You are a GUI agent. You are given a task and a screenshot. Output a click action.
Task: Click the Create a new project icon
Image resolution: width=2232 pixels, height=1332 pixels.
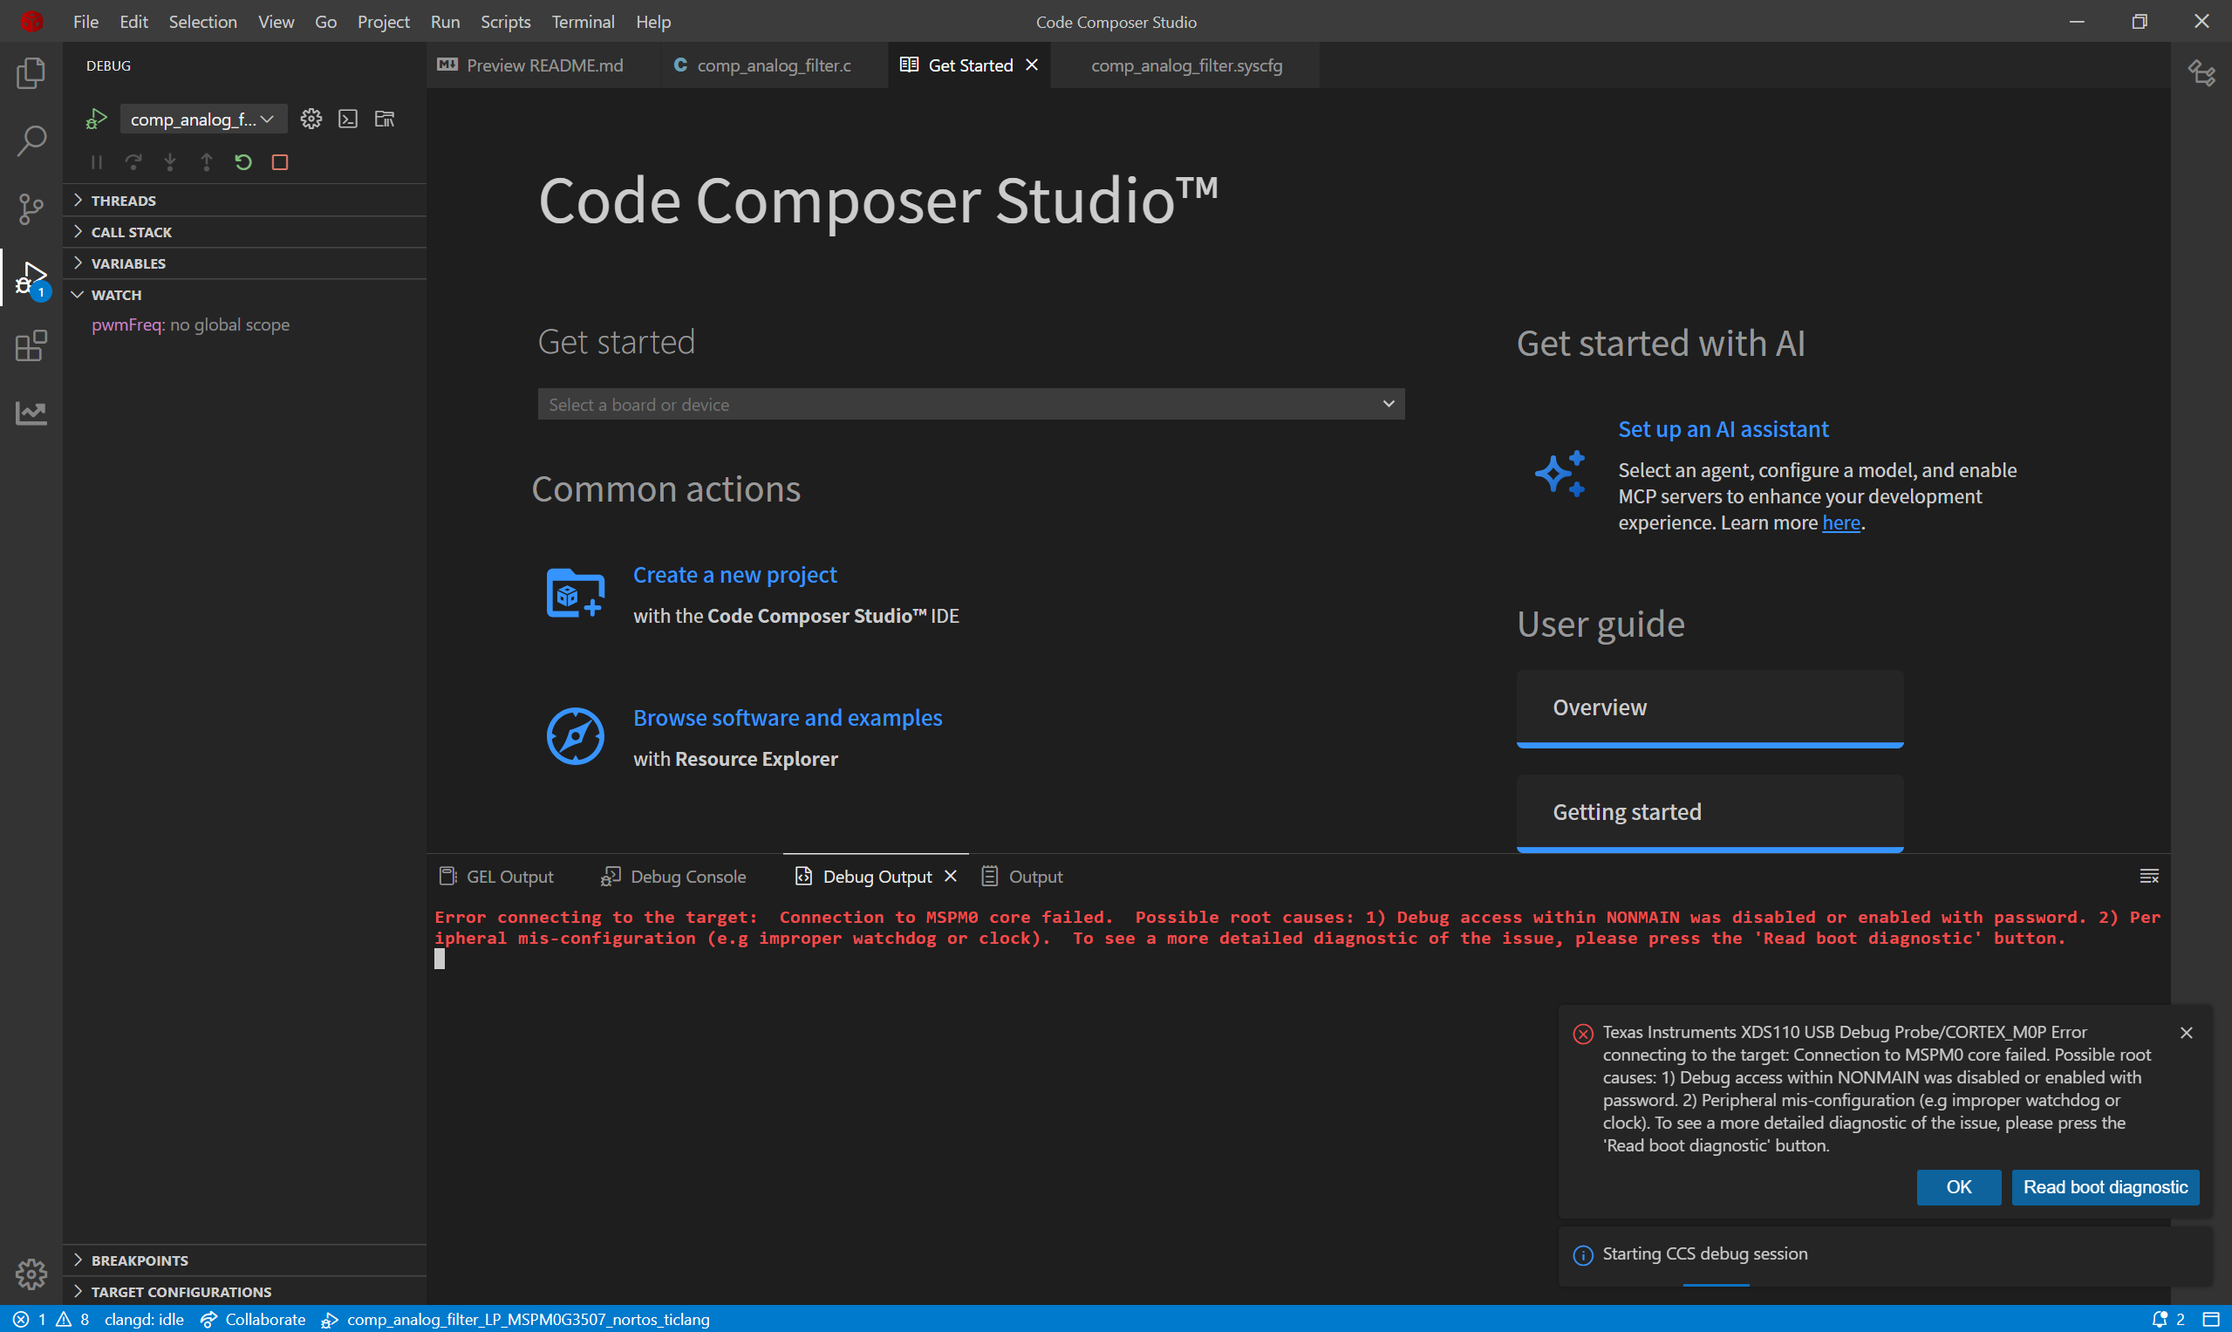coord(576,593)
